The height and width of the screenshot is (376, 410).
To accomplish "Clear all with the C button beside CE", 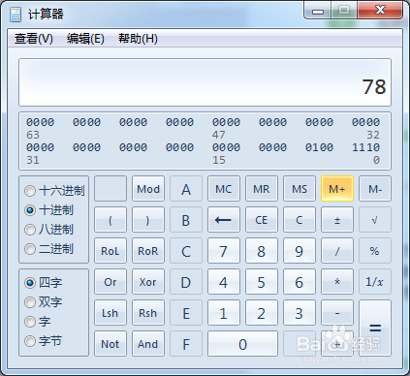I will pos(300,220).
